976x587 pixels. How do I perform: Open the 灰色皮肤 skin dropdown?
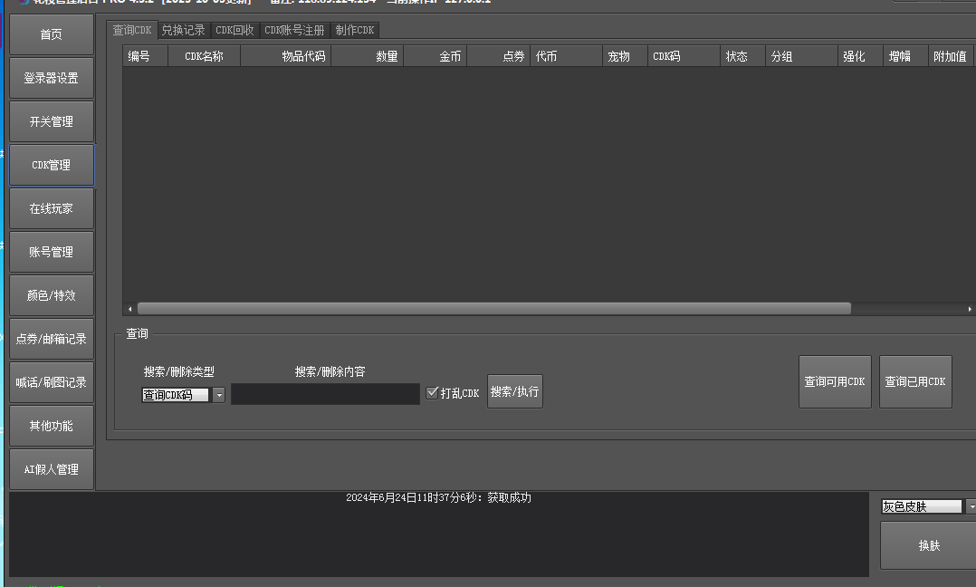point(971,506)
